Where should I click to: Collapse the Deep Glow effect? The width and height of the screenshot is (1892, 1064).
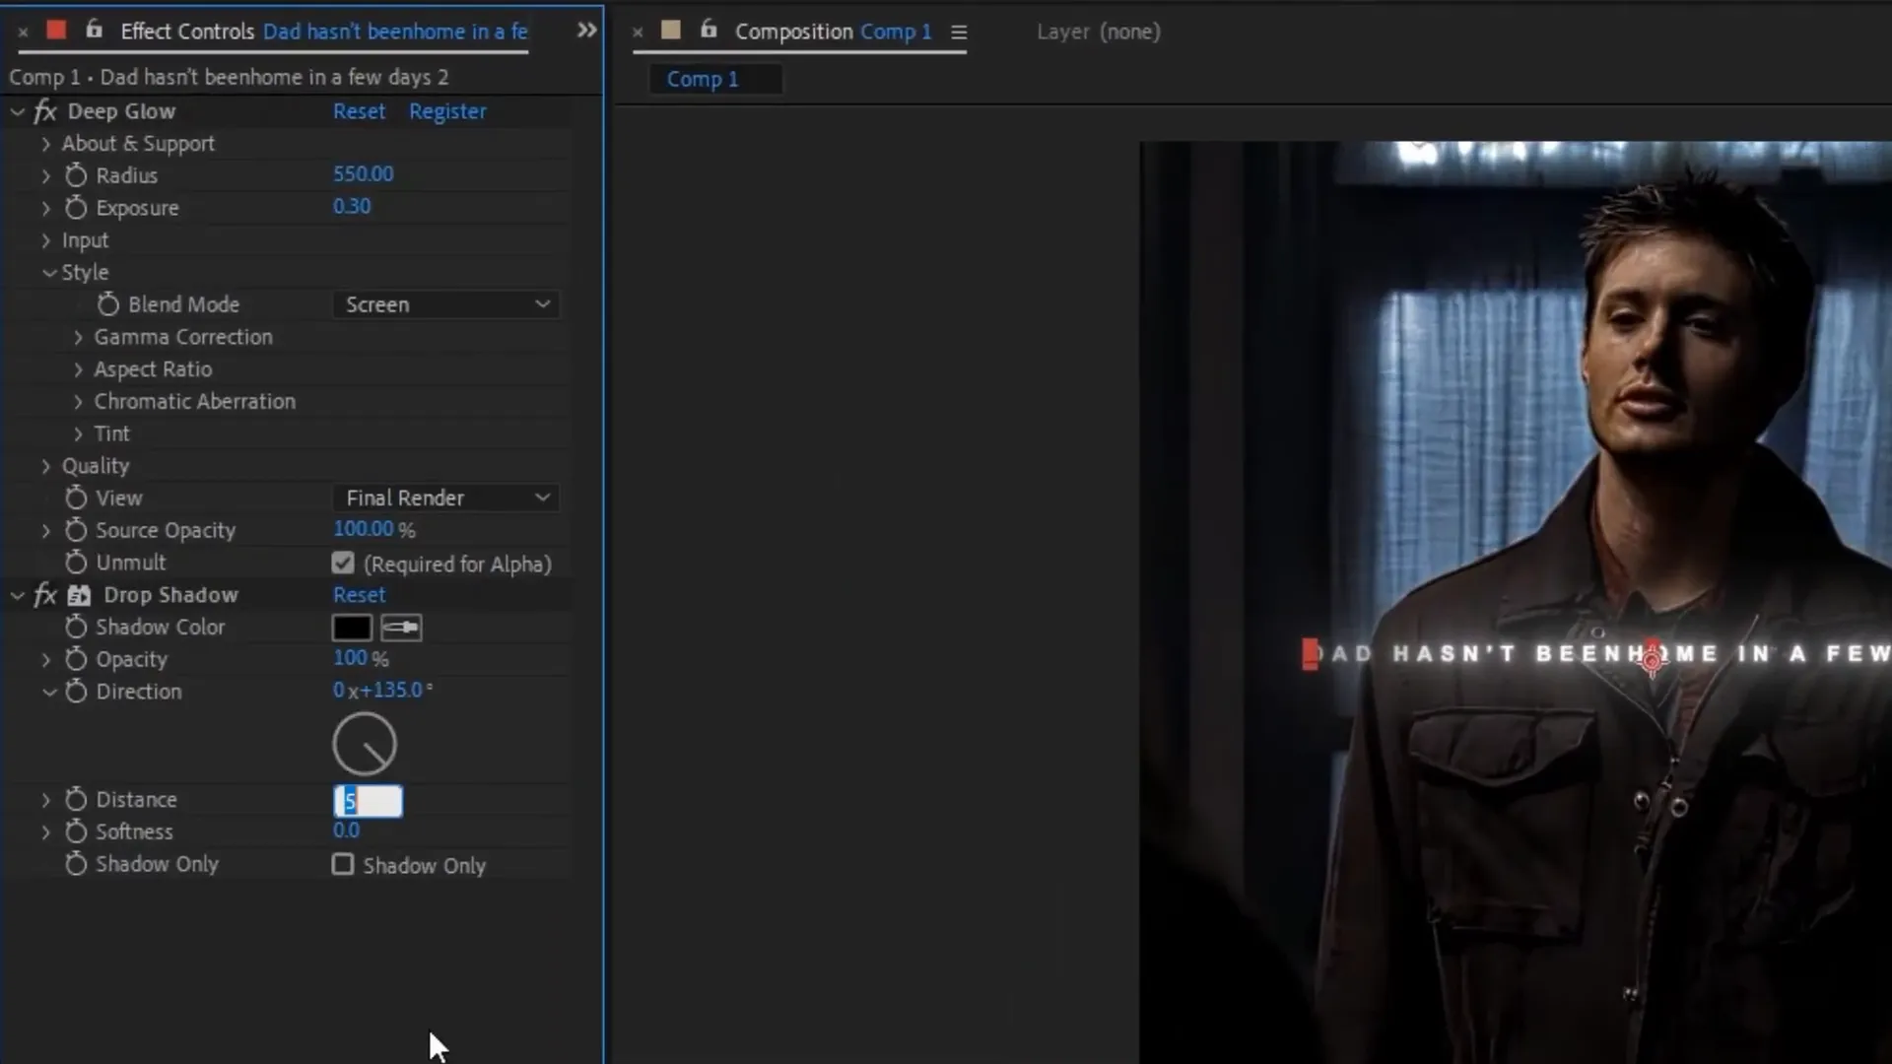tap(17, 111)
